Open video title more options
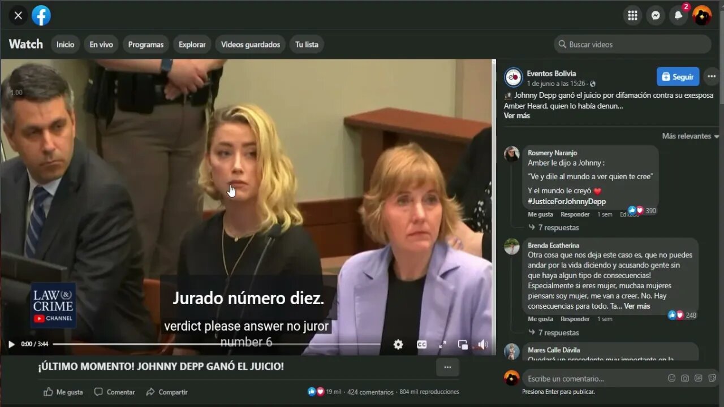The width and height of the screenshot is (724, 407). (447, 367)
